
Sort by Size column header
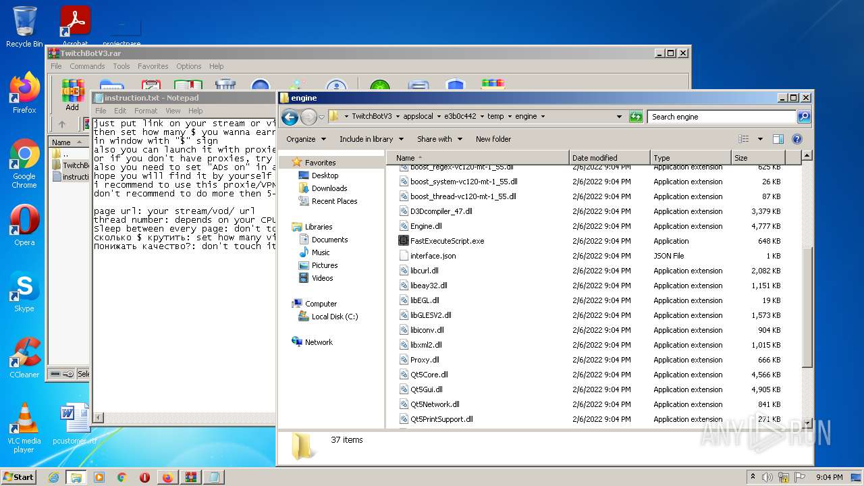click(758, 158)
